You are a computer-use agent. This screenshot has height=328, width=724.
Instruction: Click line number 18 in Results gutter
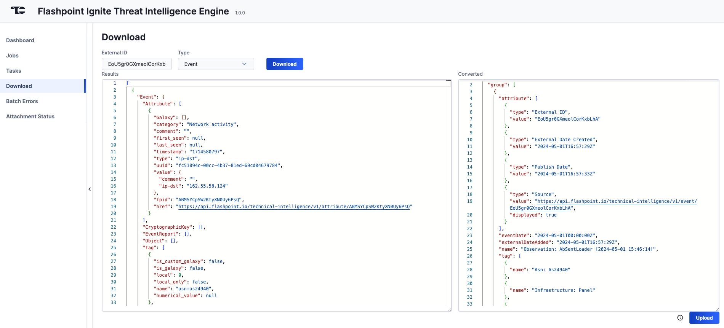click(x=114, y=200)
